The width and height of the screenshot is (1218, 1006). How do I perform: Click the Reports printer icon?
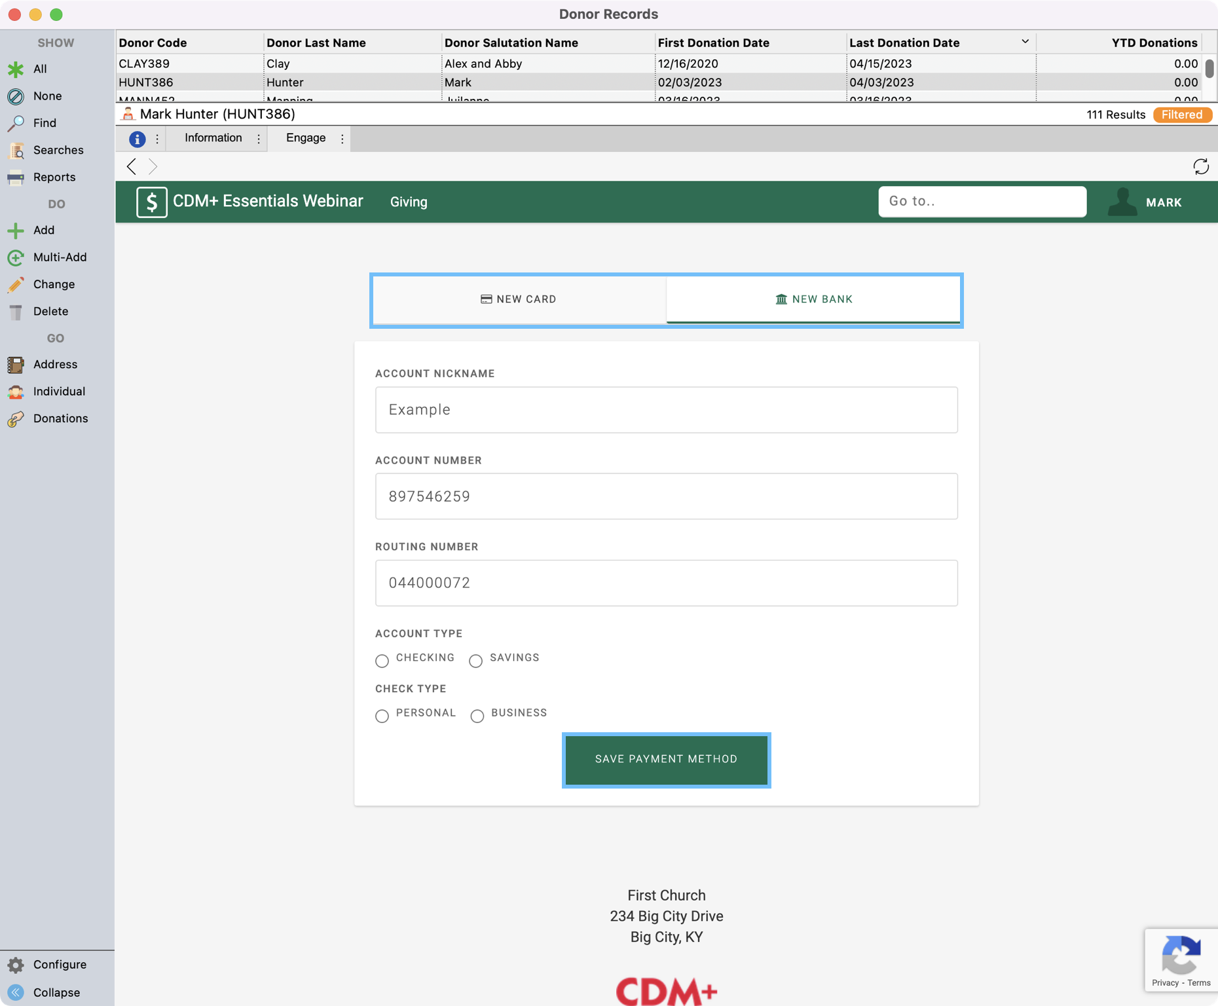pyautogui.click(x=16, y=177)
